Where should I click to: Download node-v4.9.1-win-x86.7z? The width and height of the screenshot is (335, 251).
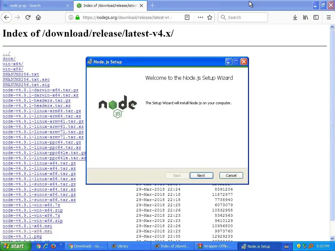pyautogui.click(x=31, y=215)
